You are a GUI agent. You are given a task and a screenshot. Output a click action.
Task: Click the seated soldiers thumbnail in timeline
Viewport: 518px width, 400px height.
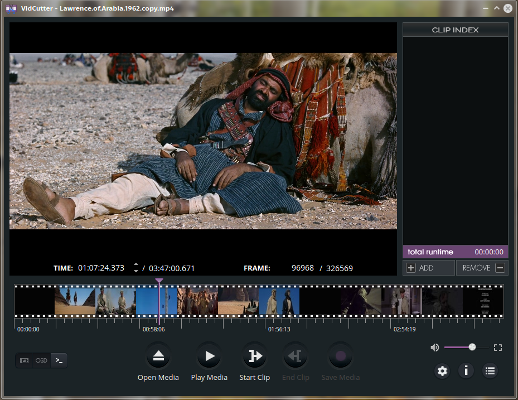pyautogui.click(x=115, y=301)
